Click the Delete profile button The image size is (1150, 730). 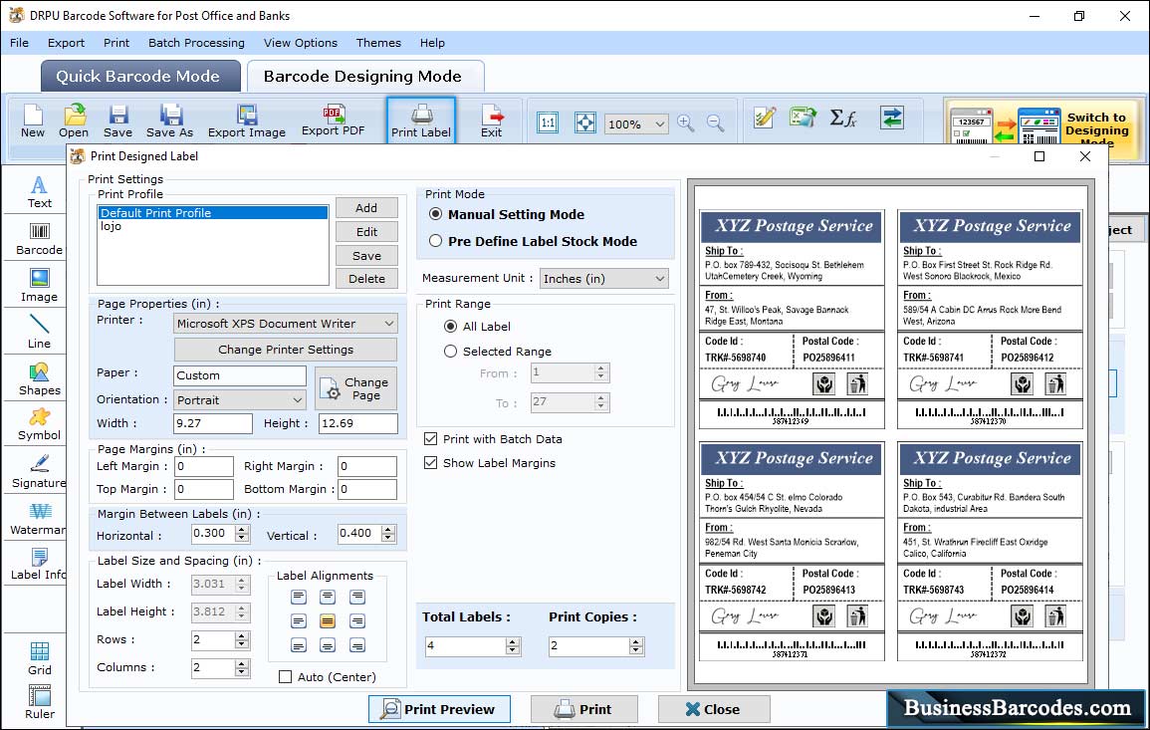[x=366, y=279]
